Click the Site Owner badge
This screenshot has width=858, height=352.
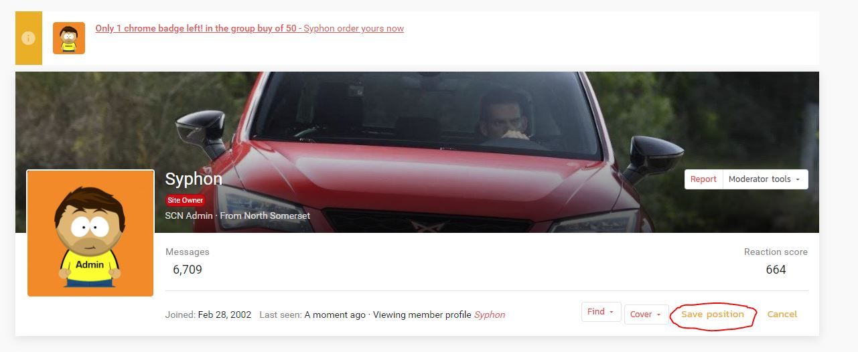185,200
